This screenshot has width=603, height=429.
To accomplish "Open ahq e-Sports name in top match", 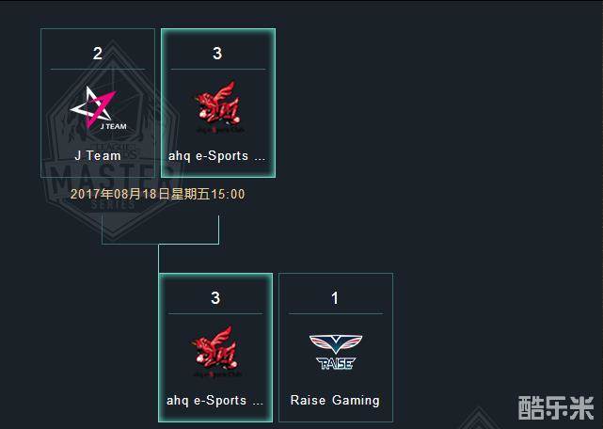I will 217,156.
